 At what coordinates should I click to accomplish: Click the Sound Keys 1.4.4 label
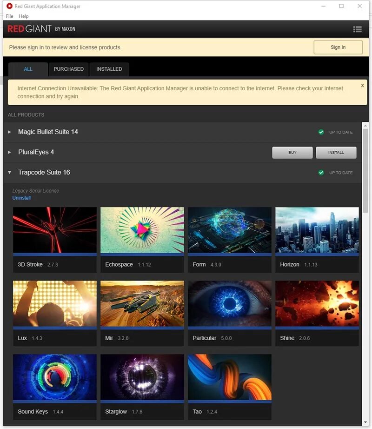[x=40, y=412]
